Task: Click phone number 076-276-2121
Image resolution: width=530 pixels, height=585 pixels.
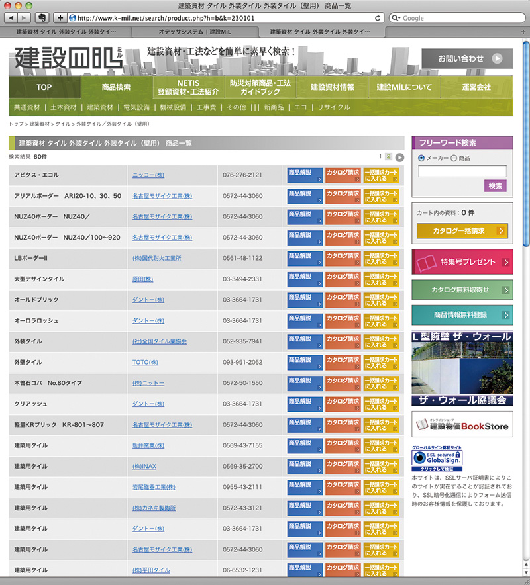Action: tap(242, 175)
